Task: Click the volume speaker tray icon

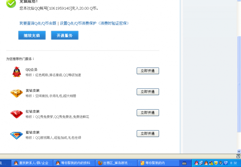Action: (x=221, y=163)
